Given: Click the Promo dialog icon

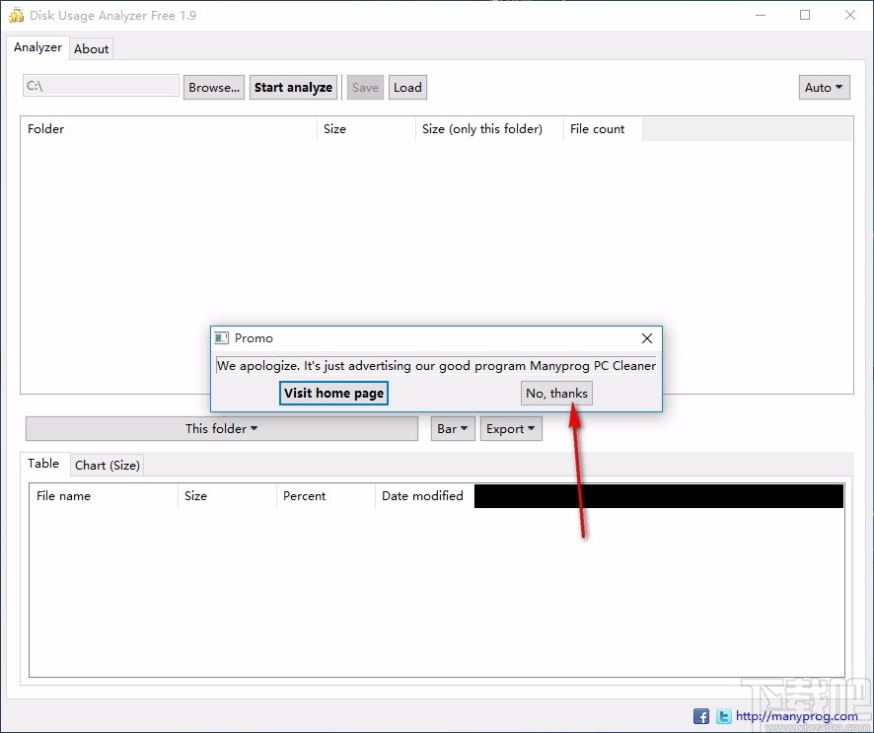Looking at the screenshot, I should [224, 338].
